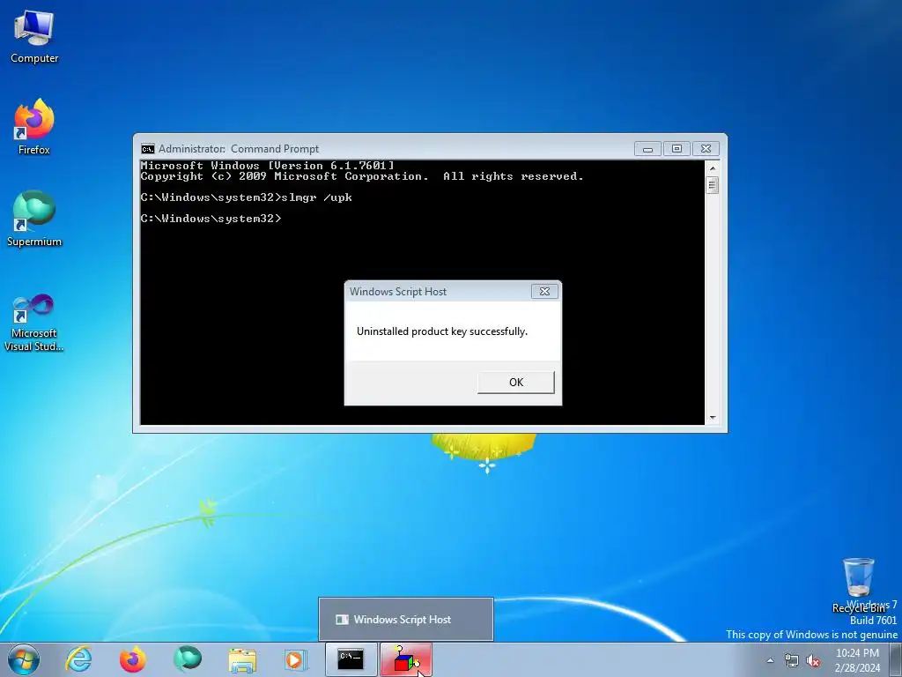Open the Command Prompt title bar system icon

[x=148, y=149]
